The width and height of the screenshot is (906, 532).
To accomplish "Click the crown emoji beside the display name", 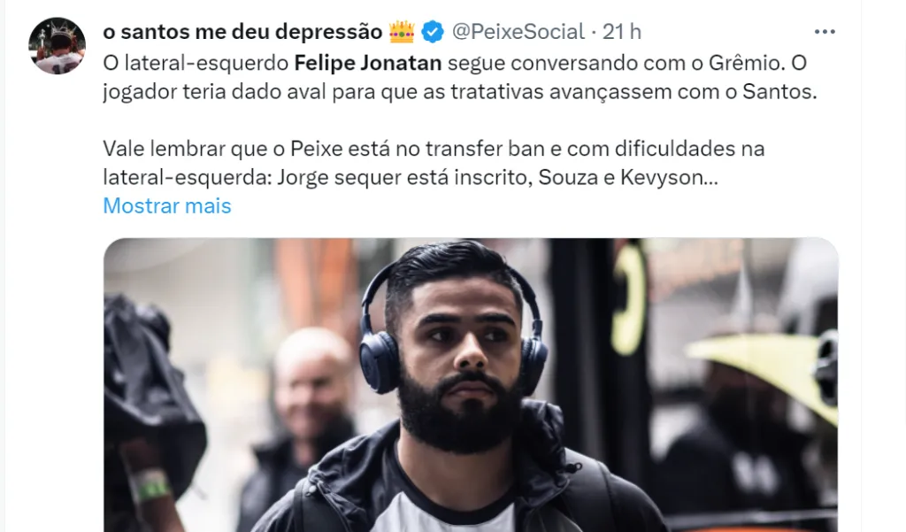I will coord(402,32).
